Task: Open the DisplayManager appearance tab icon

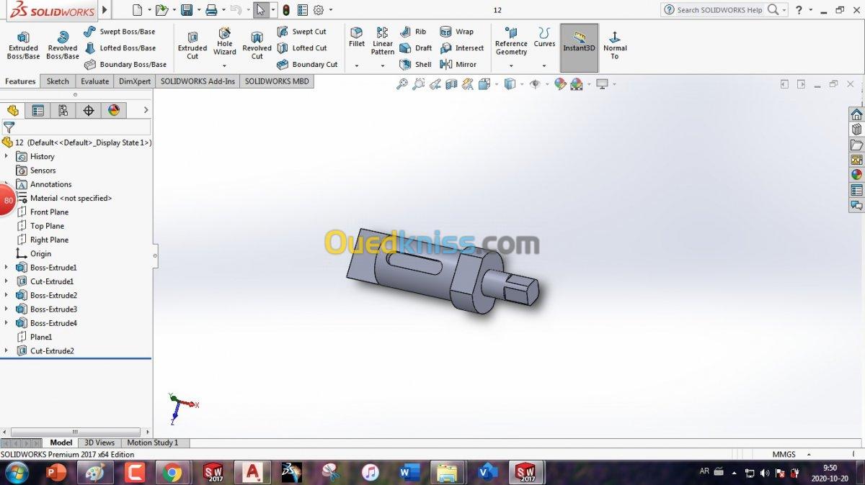Action: click(x=114, y=110)
